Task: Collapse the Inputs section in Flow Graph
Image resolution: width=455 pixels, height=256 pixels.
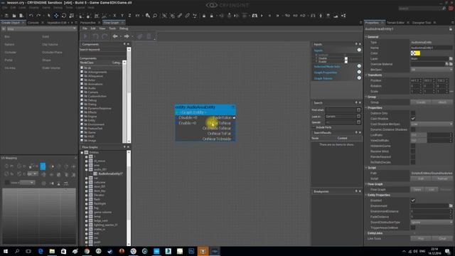Action: click(359, 50)
